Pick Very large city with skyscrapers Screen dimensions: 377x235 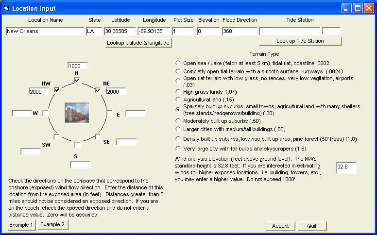point(178,149)
